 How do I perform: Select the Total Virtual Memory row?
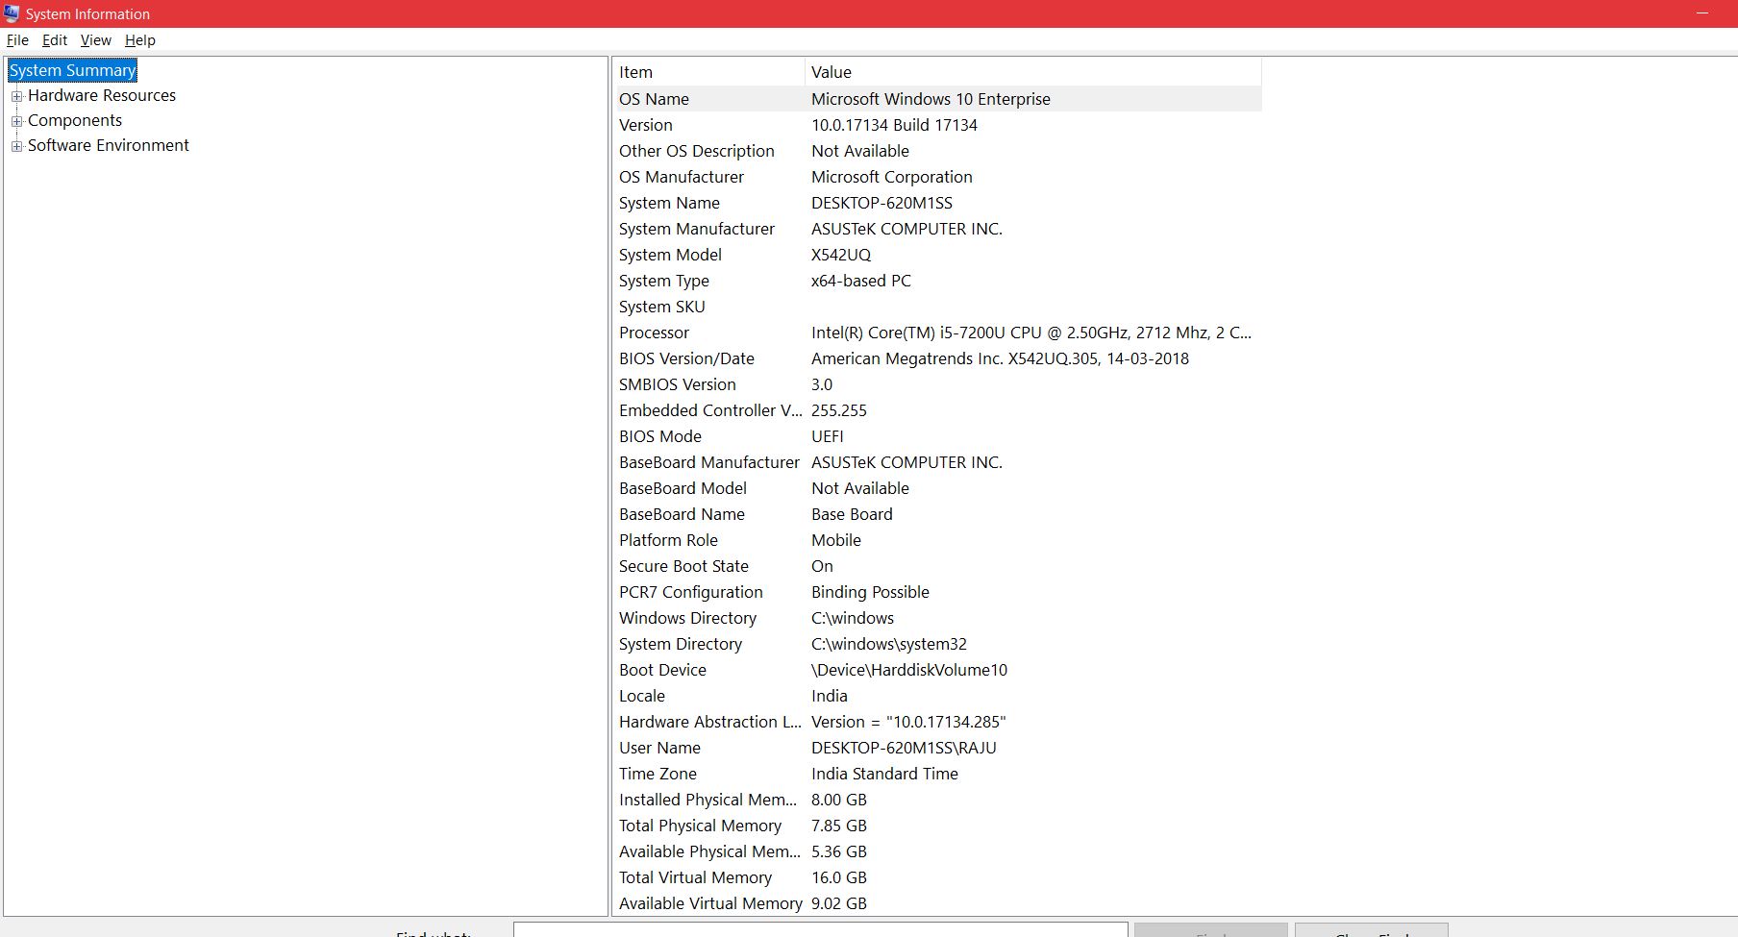click(x=938, y=877)
